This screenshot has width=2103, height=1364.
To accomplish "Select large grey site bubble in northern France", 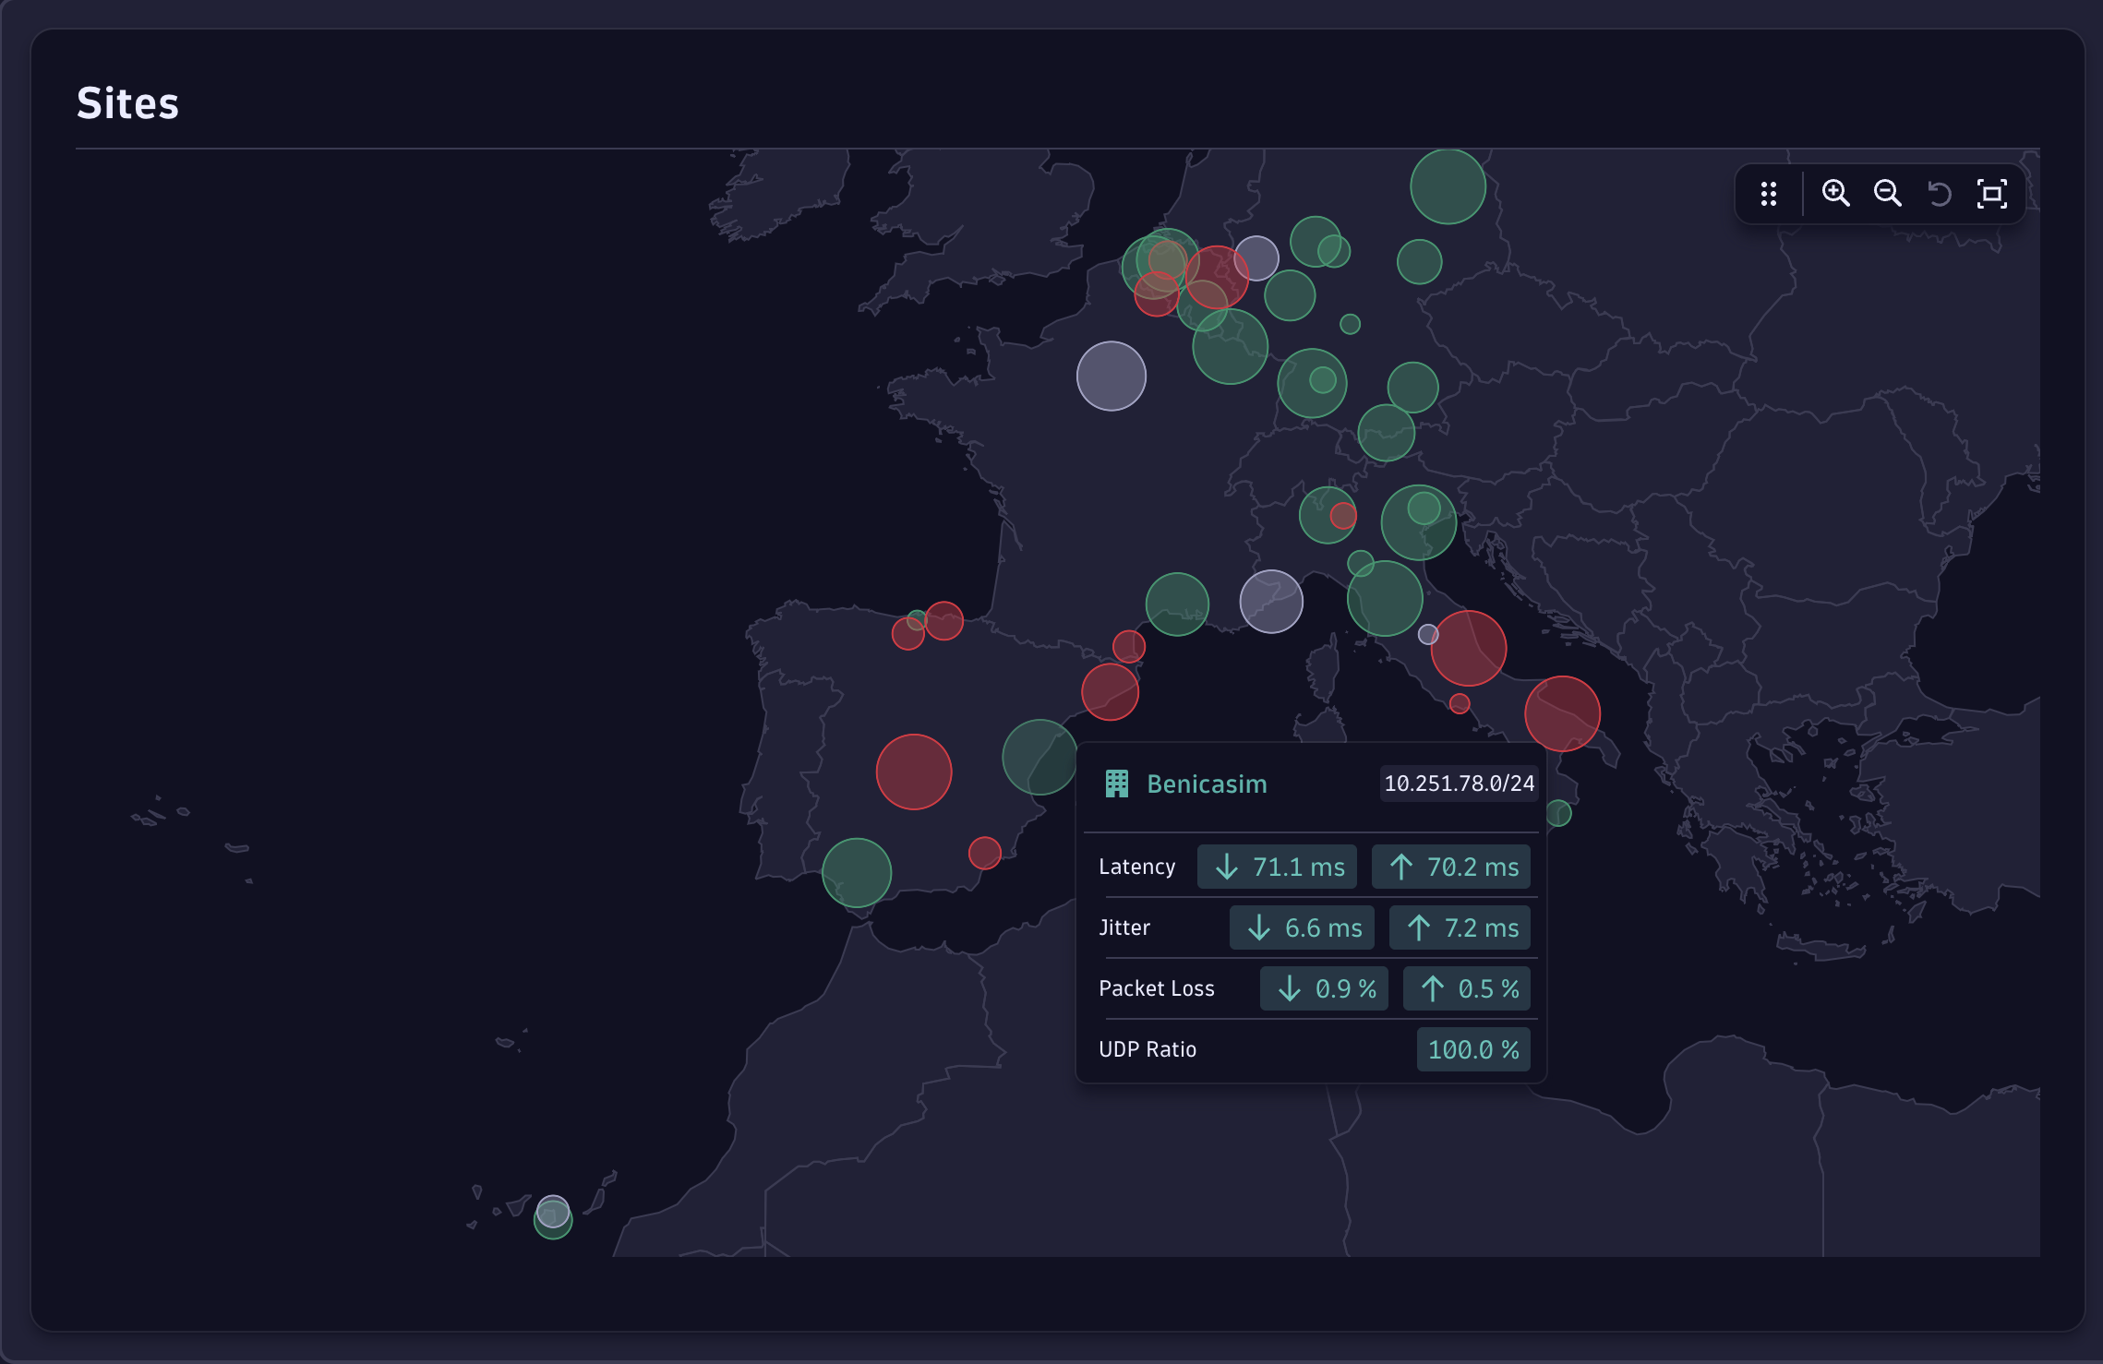I will (1111, 376).
